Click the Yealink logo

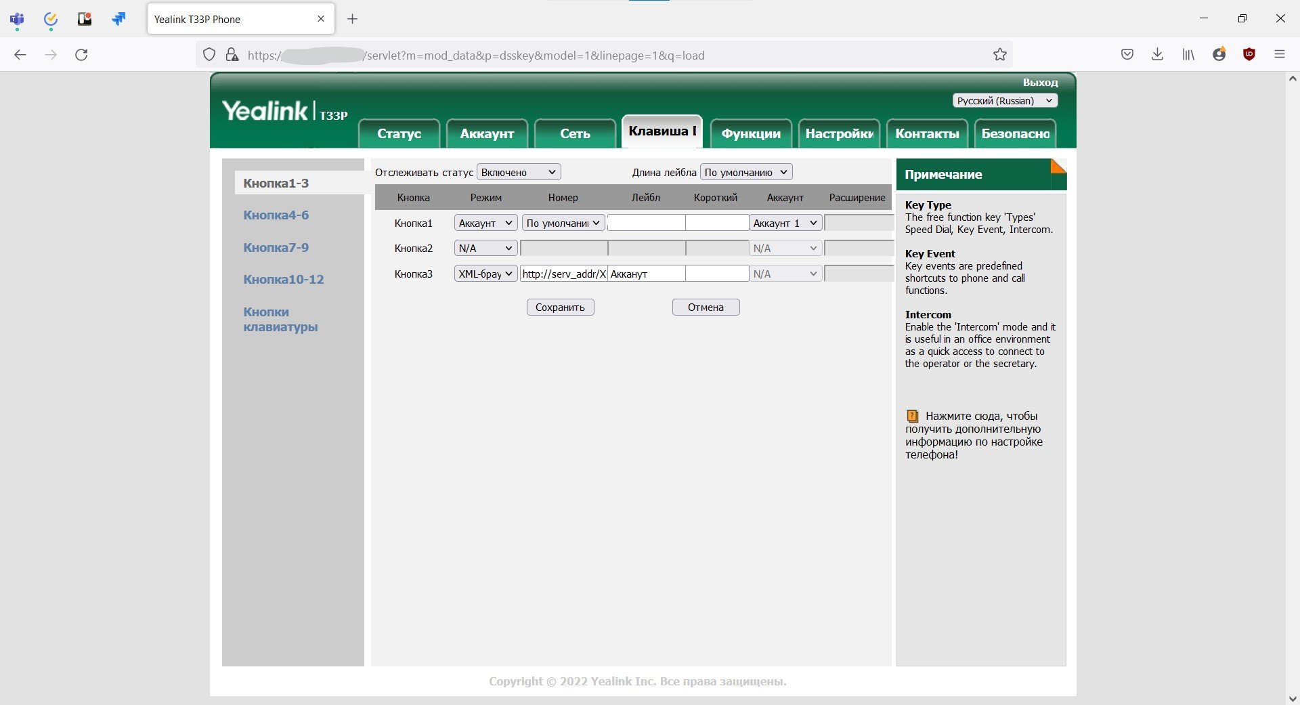265,110
